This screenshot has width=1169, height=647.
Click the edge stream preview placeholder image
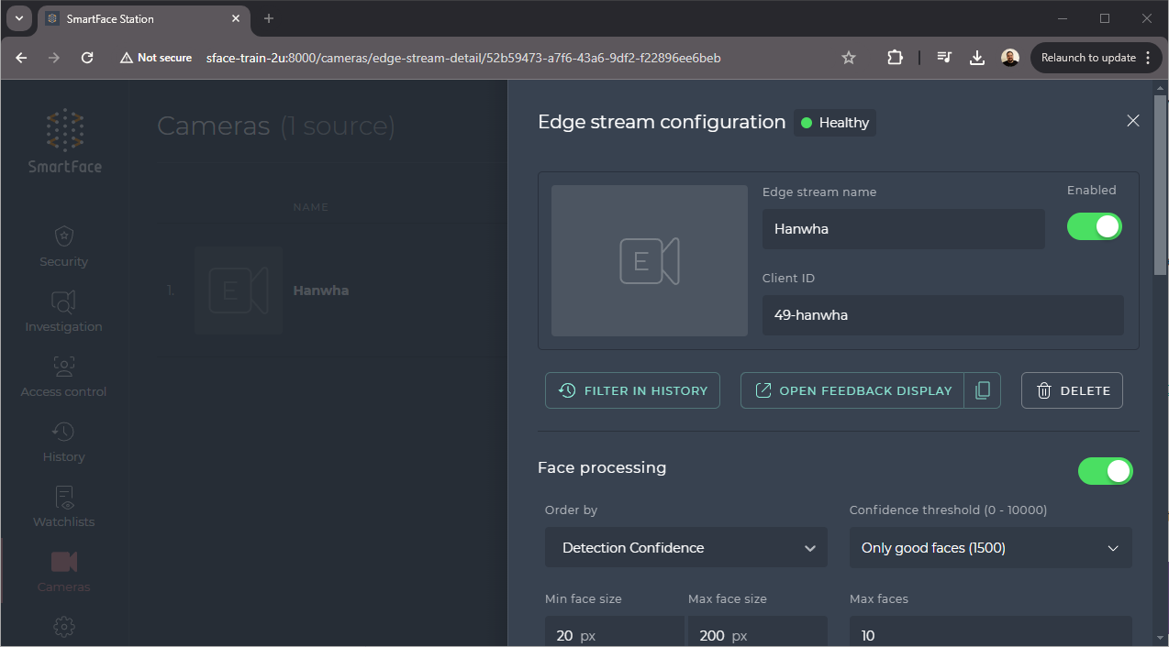coord(650,260)
